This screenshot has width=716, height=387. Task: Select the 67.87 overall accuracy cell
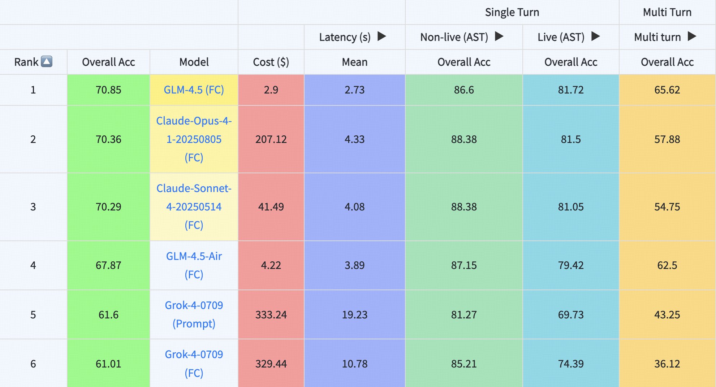[108, 265]
